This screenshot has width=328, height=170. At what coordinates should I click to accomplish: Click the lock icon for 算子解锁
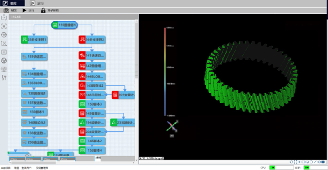coord(43,10)
